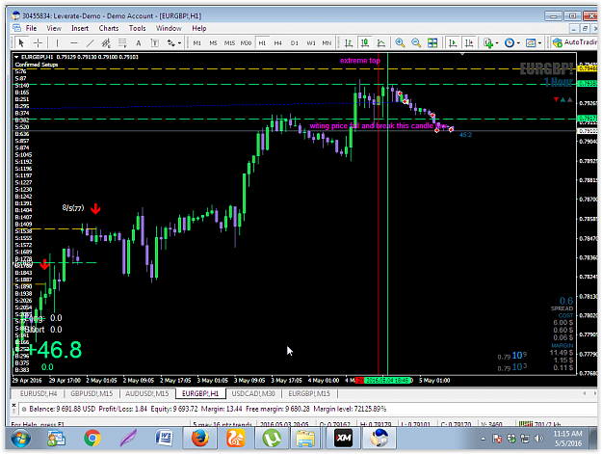
Task: Show hidden system tray icons
Action: [x=483, y=439]
